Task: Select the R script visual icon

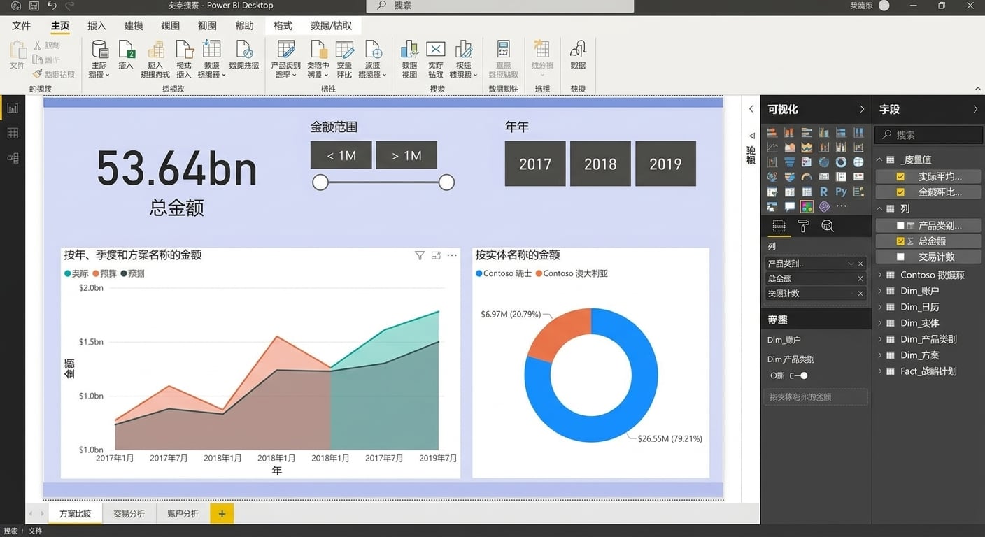Action: point(824,192)
